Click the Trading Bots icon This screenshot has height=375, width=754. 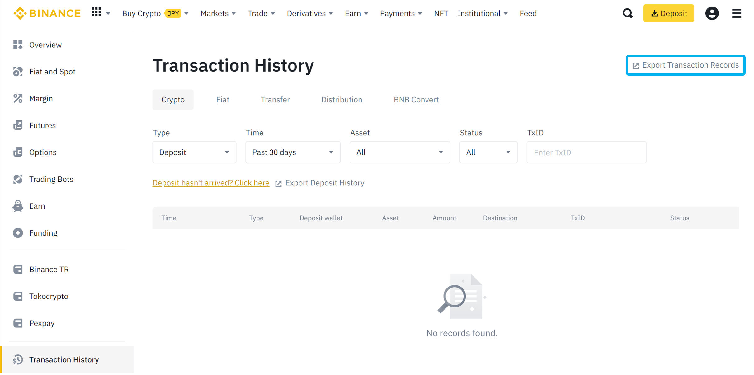tap(18, 179)
